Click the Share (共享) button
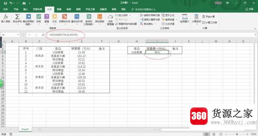The width and height of the screenshot is (258, 136). click(x=249, y=9)
